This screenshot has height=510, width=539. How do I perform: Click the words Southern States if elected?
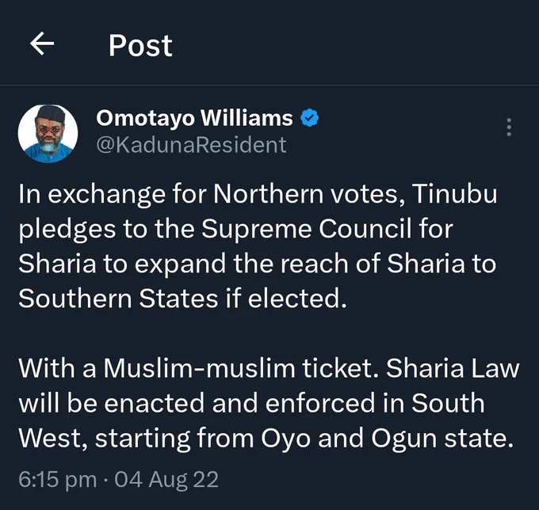click(182, 298)
